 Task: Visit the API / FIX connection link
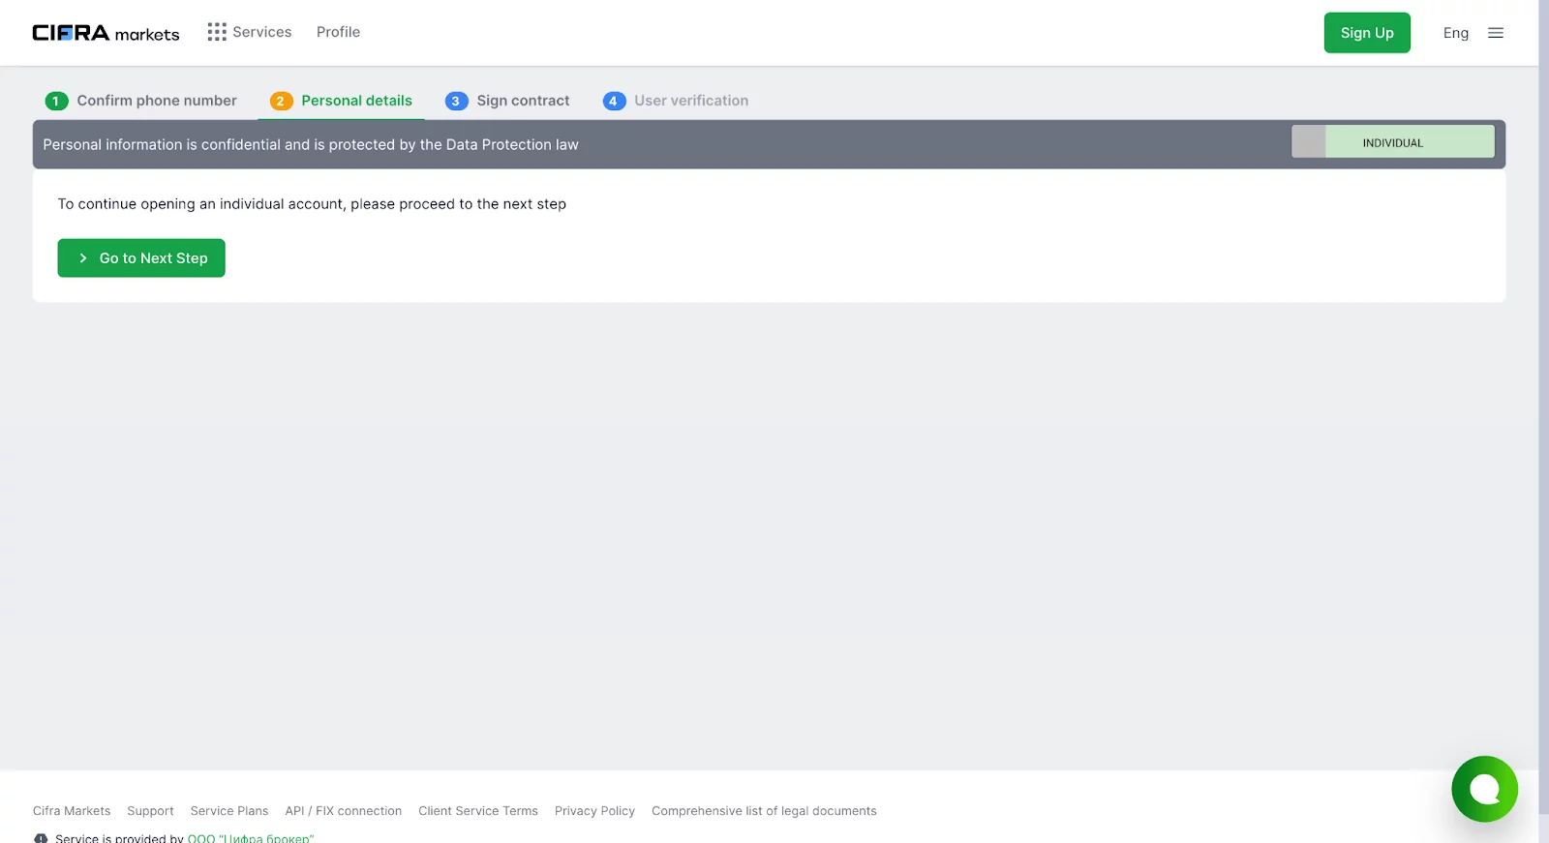click(x=343, y=811)
